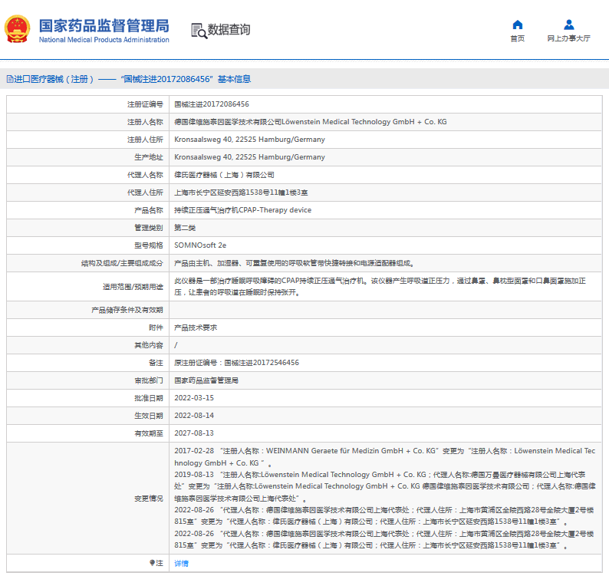Select registrant name Löwenstein Medical Technology value
Image resolution: width=609 pixels, height=576 pixels.
(x=311, y=122)
